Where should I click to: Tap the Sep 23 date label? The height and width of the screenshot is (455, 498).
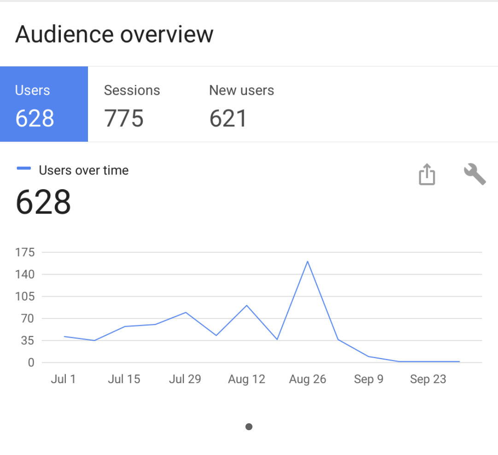pyautogui.click(x=428, y=379)
